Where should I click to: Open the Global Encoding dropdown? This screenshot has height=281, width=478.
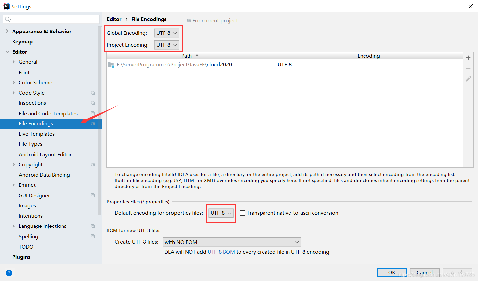(x=166, y=33)
